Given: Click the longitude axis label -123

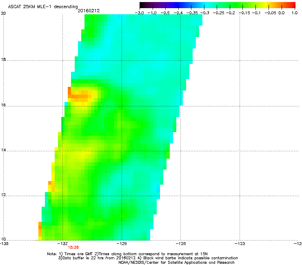Looking at the screenshot, I should [x=240, y=244].
